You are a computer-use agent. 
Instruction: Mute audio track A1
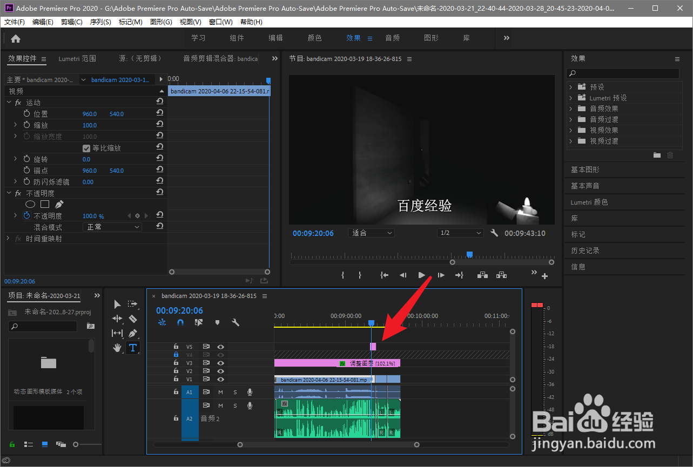coord(220,392)
